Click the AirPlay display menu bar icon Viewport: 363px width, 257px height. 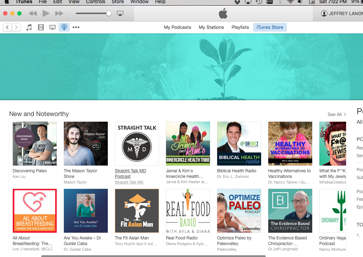point(248,2)
